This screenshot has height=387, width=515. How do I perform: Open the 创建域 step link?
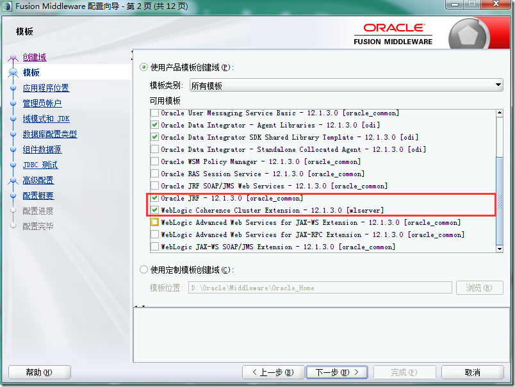click(x=35, y=57)
